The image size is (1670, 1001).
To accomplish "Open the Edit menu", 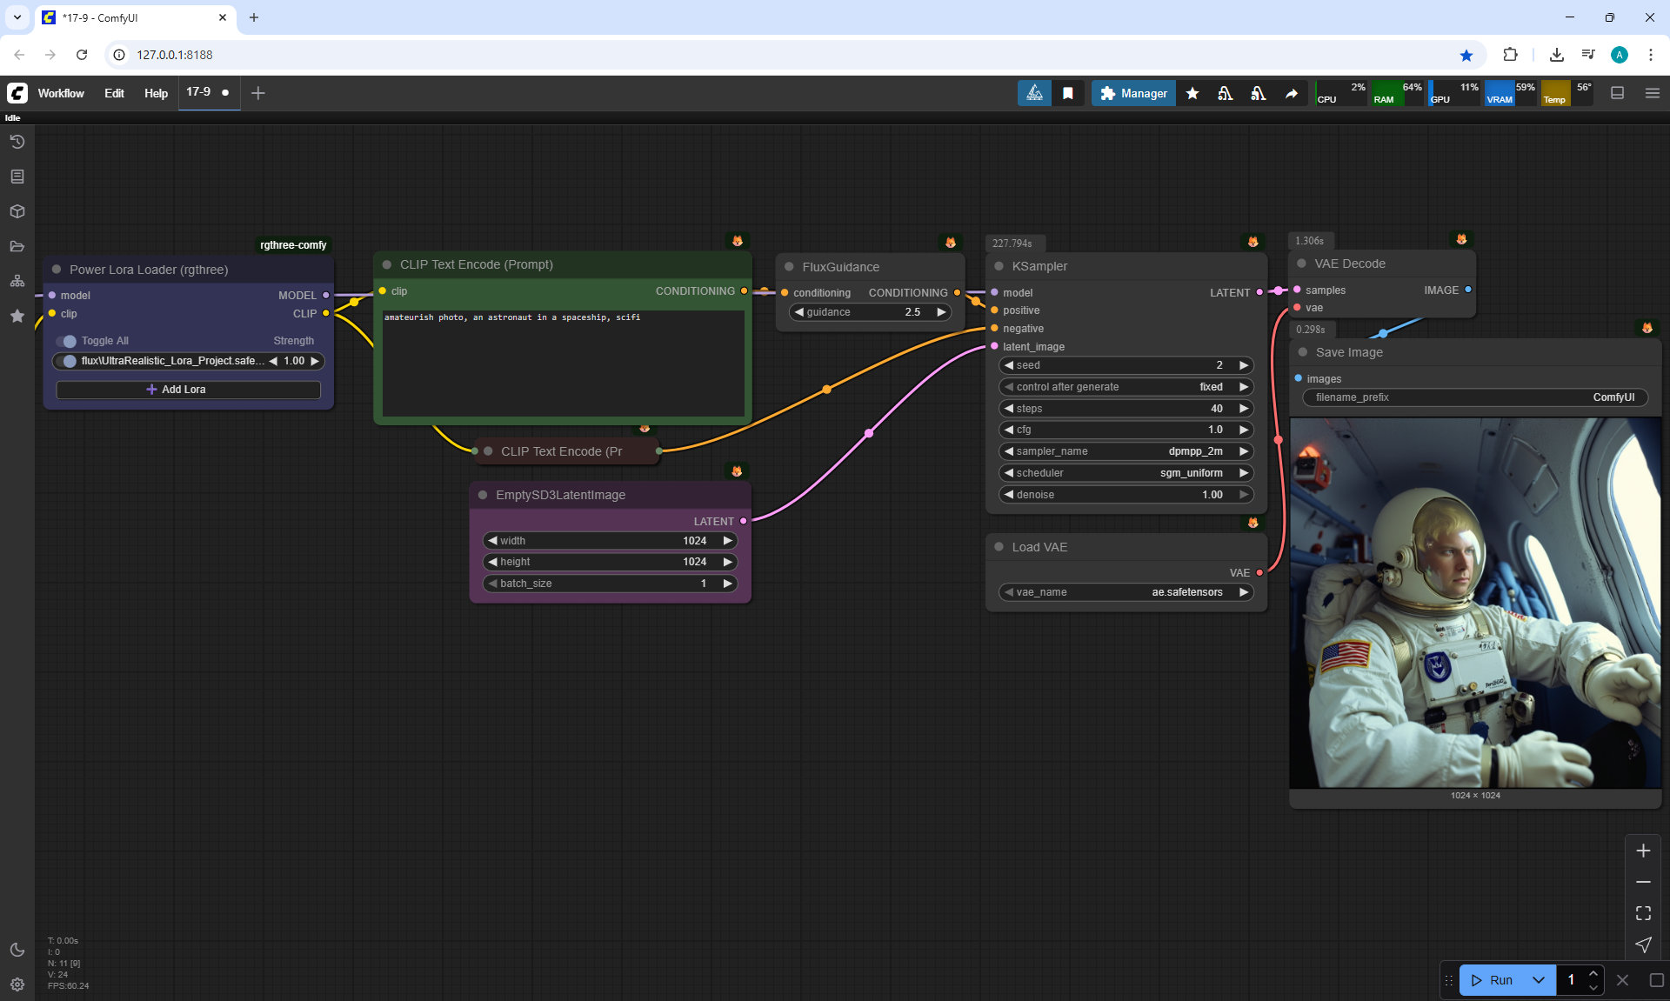I will [x=114, y=93].
